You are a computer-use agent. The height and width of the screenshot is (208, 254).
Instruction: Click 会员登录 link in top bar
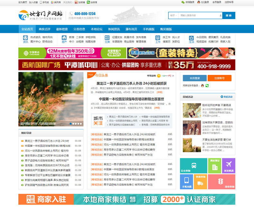pos(217,2)
